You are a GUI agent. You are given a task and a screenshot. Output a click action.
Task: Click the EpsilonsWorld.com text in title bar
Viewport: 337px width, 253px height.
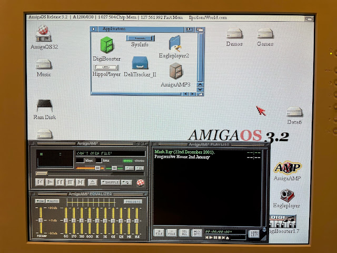tap(207, 17)
